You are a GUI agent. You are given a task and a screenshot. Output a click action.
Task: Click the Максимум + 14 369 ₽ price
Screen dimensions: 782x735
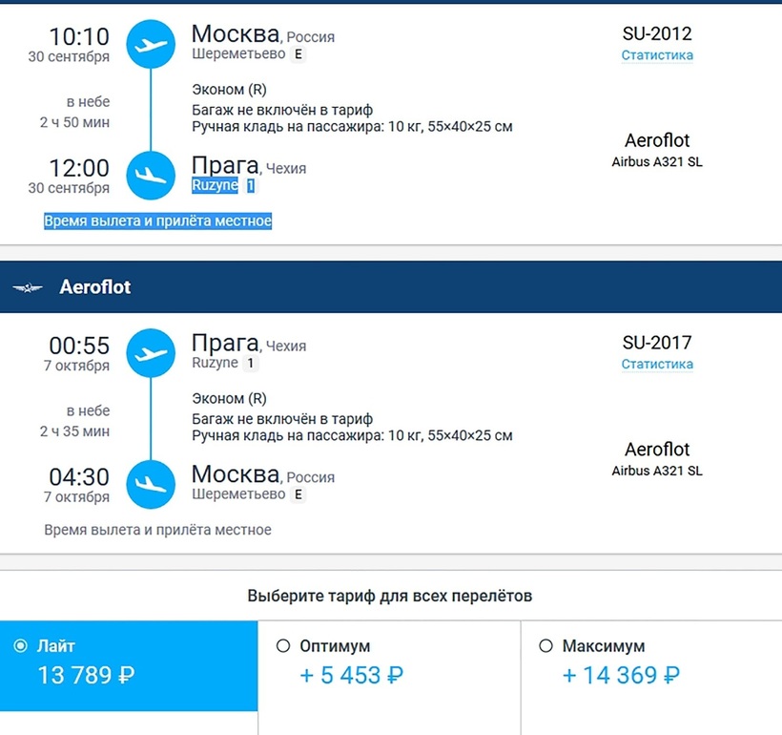click(620, 676)
